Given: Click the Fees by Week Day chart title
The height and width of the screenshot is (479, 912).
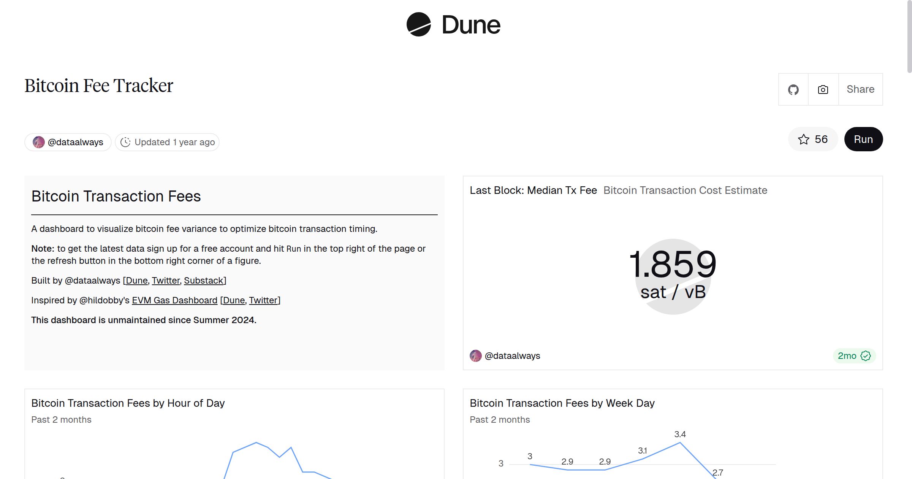Looking at the screenshot, I should (x=562, y=403).
